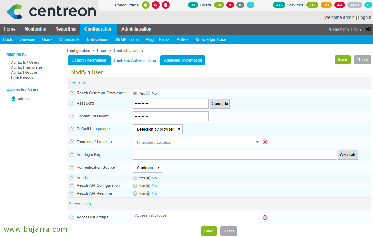Generate a new password

[220, 104]
